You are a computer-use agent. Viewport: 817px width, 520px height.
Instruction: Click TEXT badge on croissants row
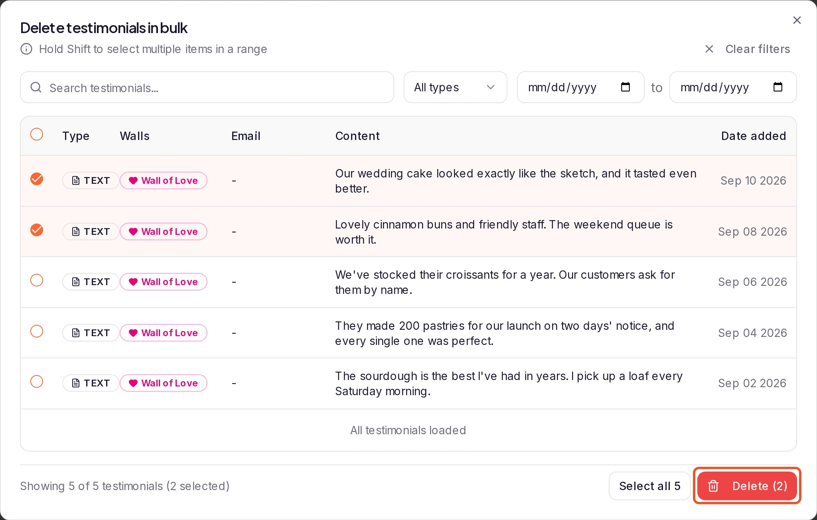(91, 282)
